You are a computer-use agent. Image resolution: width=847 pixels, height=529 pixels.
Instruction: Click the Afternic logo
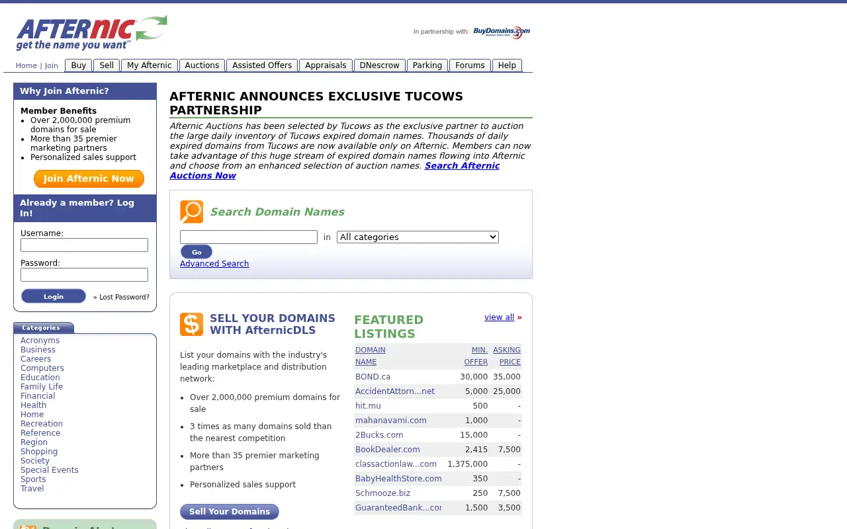point(92,33)
